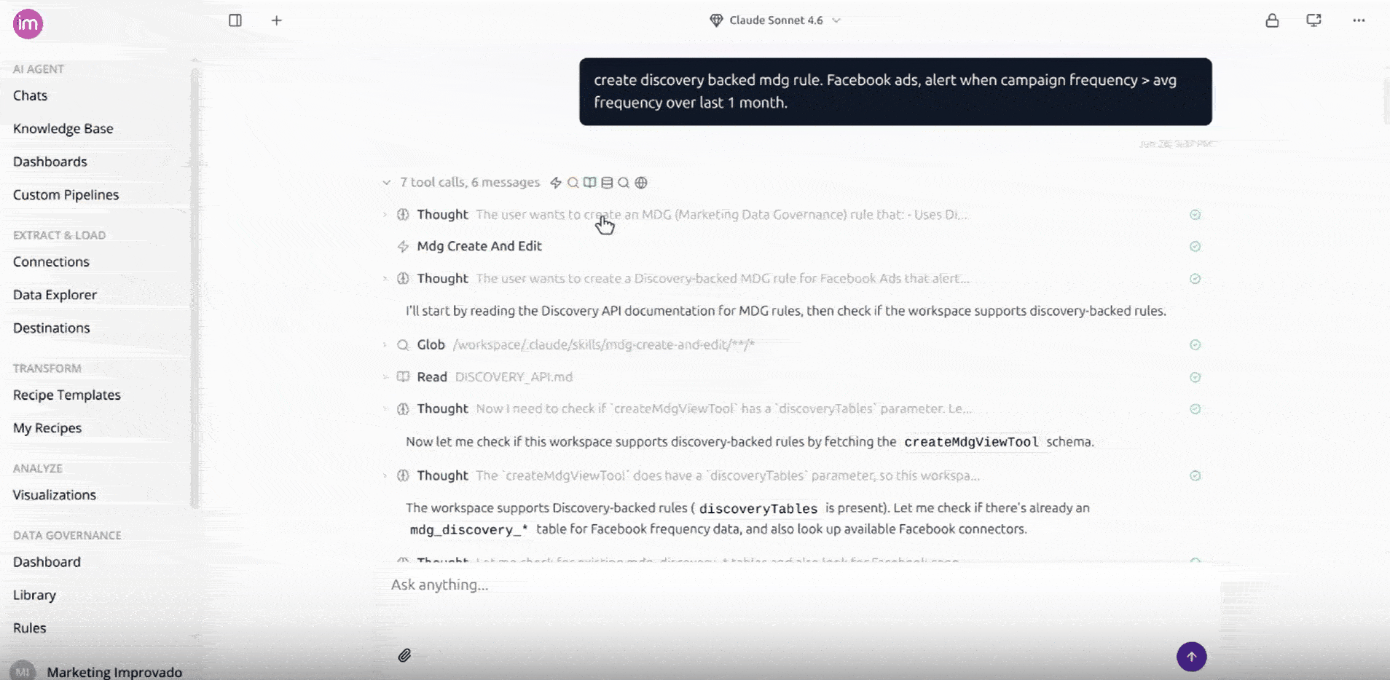Click the Marketing Improvado workspace selector
Viewport: 1390px width, 680px height.
point(97,671)
